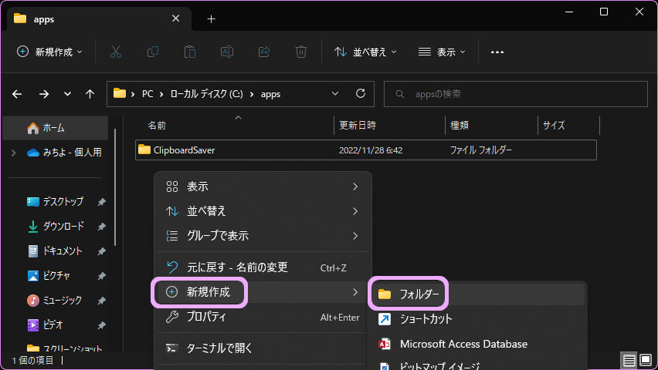Create new フォルダー from submenu
658x370 pixels.
click(477, 294)
